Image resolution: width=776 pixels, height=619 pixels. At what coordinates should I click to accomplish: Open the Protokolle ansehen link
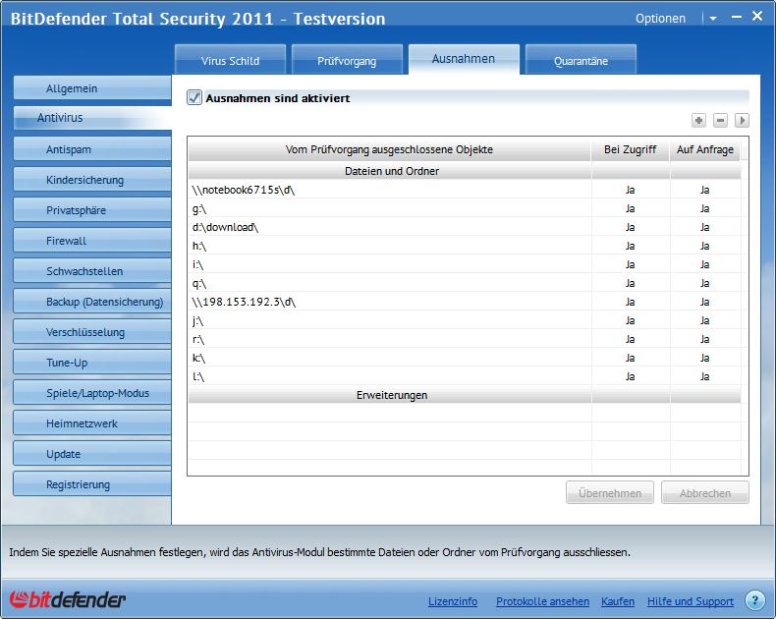(x=542, y=601)
